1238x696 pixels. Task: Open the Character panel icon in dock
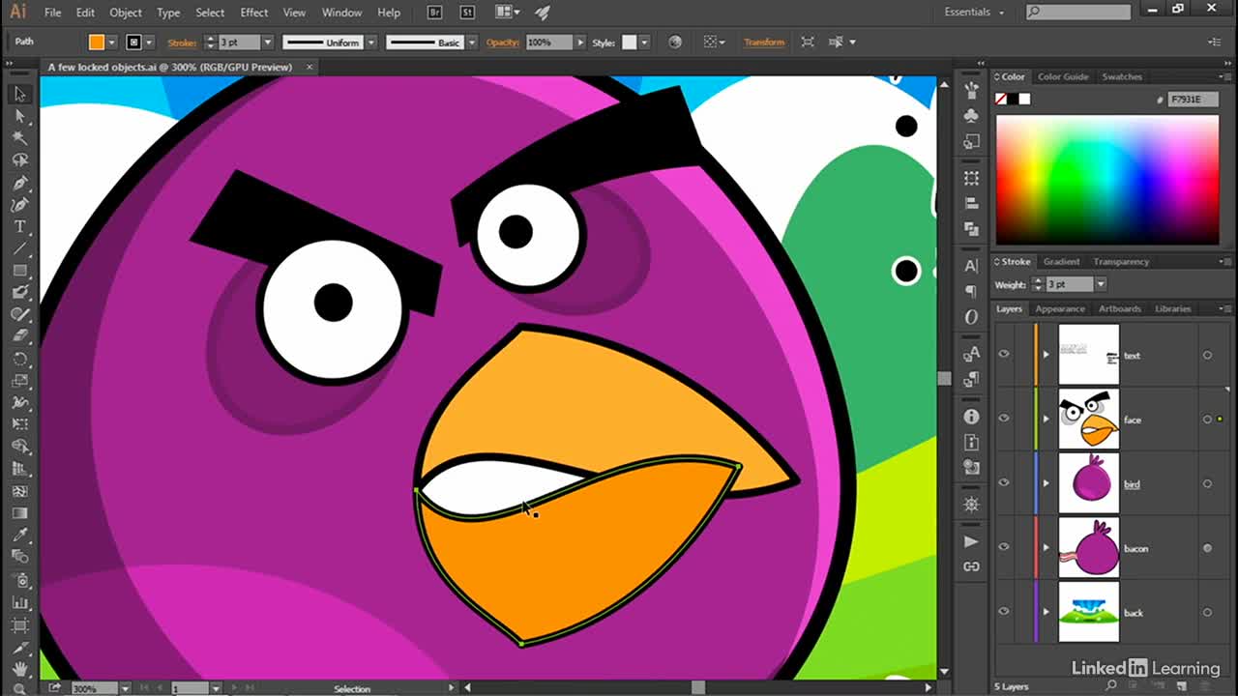click(971, 266)
